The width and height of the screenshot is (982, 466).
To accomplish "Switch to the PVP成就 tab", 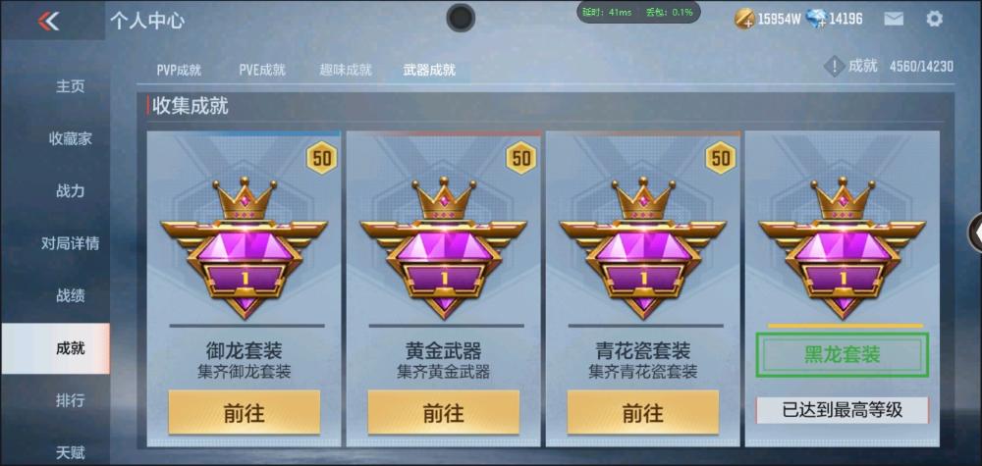I will click(179, 70).
